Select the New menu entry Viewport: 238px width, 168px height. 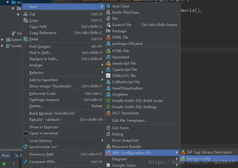pos(64,7)
